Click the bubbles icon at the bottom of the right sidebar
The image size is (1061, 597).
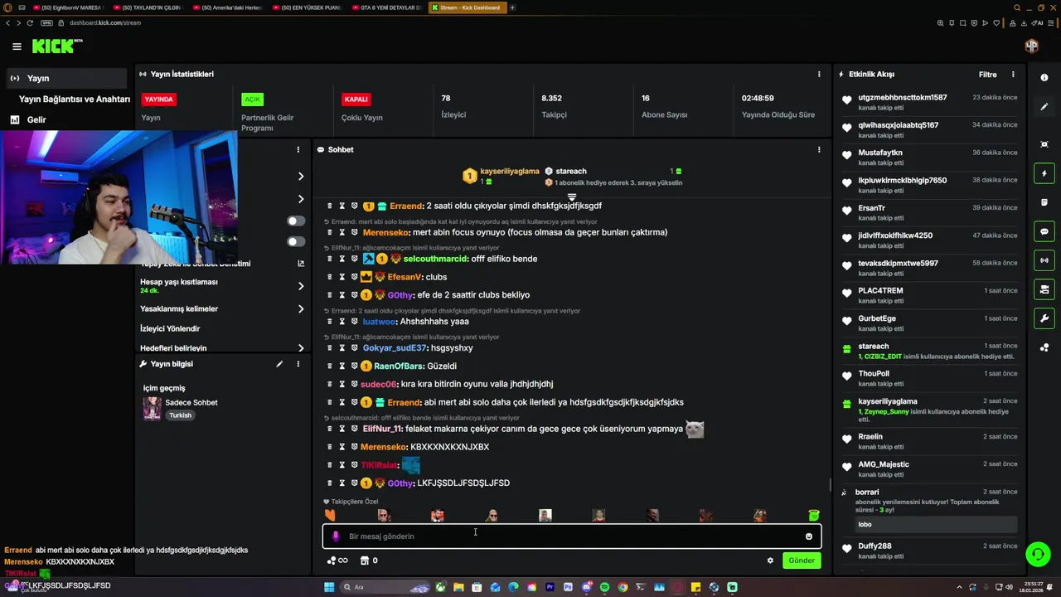tap(1044, 347)
